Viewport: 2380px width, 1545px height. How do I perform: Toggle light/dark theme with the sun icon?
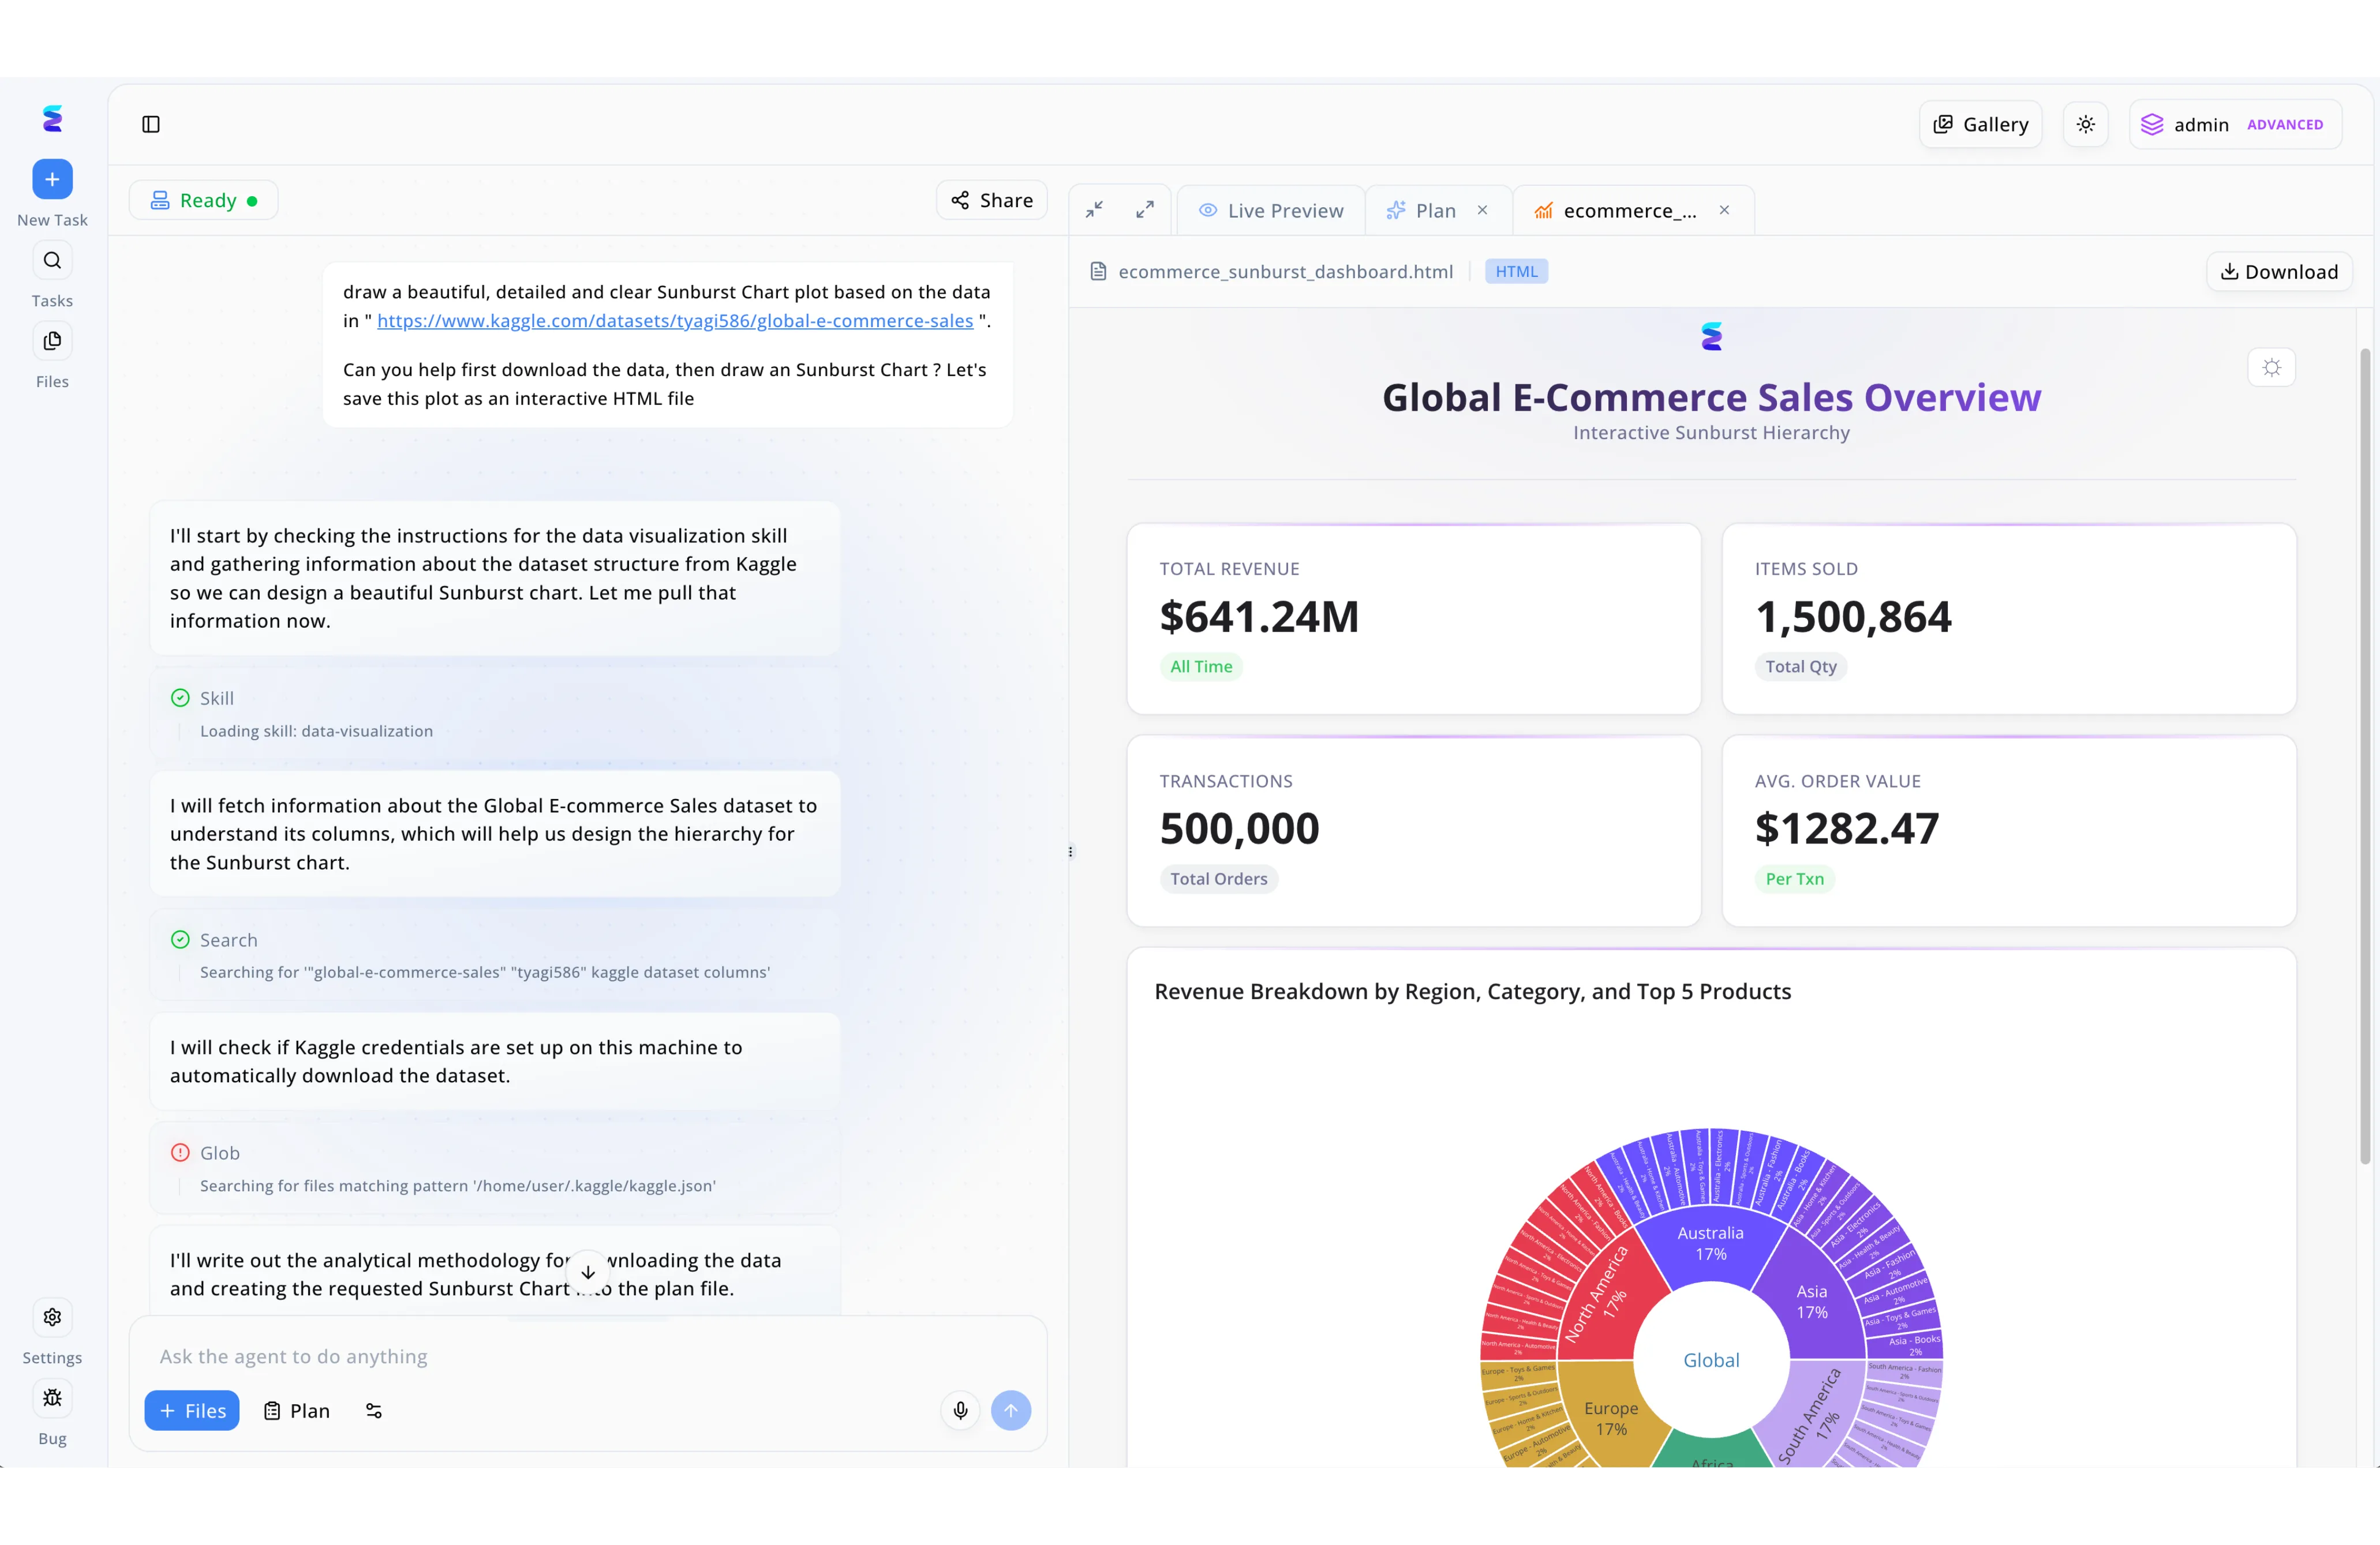coord(2086,123)
